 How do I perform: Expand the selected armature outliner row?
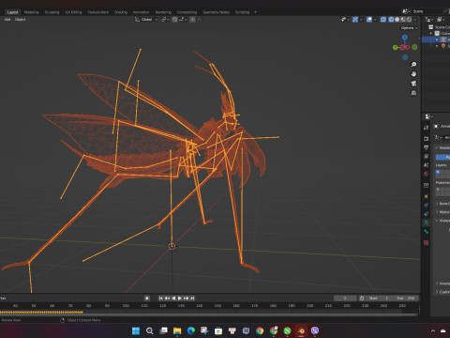click(437, 39)
